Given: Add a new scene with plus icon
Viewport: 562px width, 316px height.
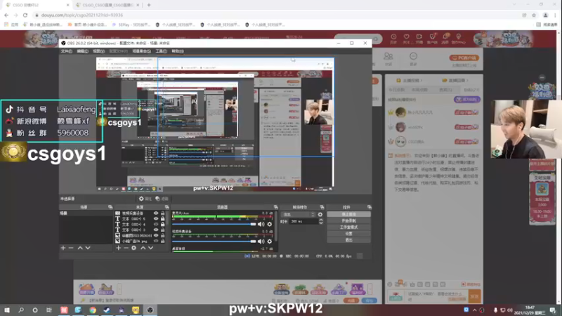Looking at the screenshot, I should 63,248.
